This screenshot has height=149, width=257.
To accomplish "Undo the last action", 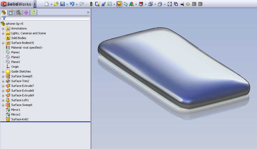I will coord(72,4).
